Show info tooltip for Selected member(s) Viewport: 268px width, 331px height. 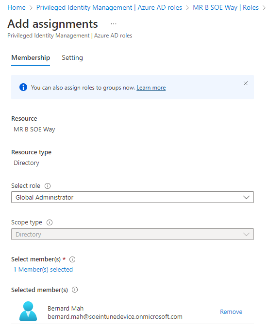75,290
